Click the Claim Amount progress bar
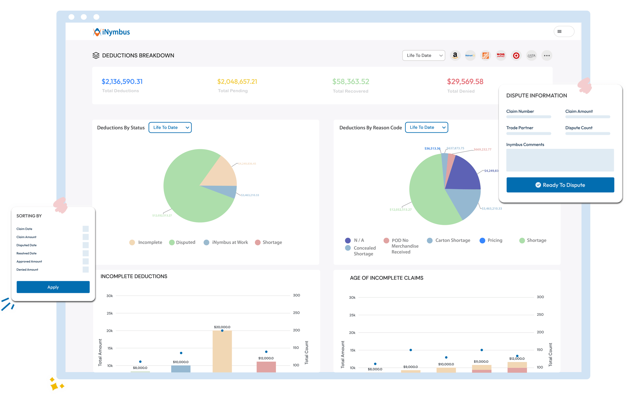This screenshot has height=394, width=627. point(587,117)
